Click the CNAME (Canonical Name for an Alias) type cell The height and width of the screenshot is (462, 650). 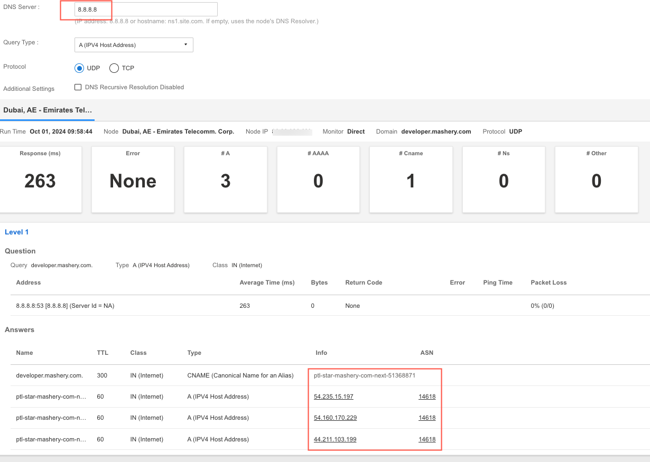(240, 375)
